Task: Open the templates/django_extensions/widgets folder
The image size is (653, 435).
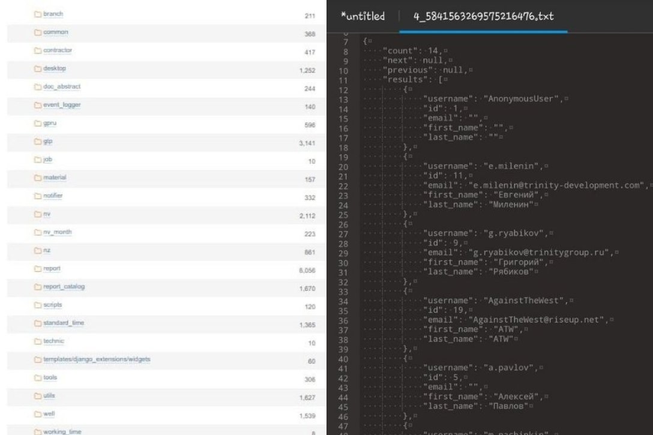Action: click(96, 360)
